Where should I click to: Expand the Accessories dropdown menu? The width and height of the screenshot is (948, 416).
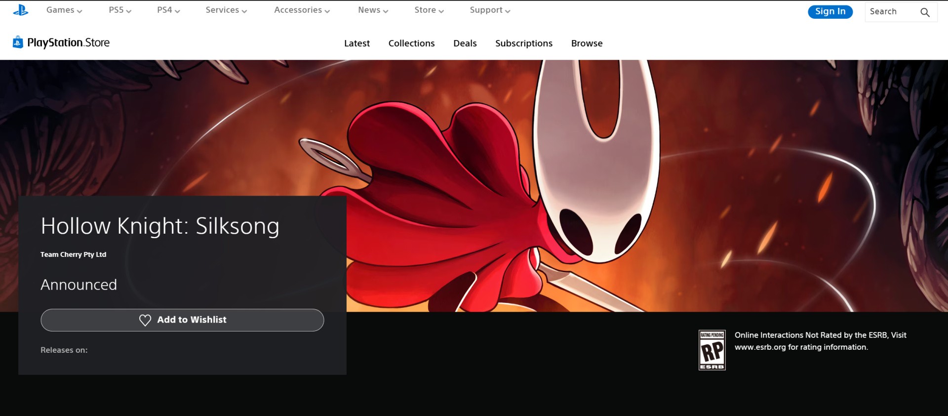point(302,10)
